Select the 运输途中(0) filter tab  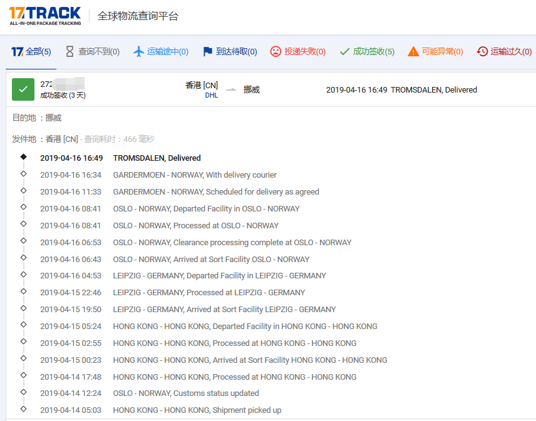point(167,51)
